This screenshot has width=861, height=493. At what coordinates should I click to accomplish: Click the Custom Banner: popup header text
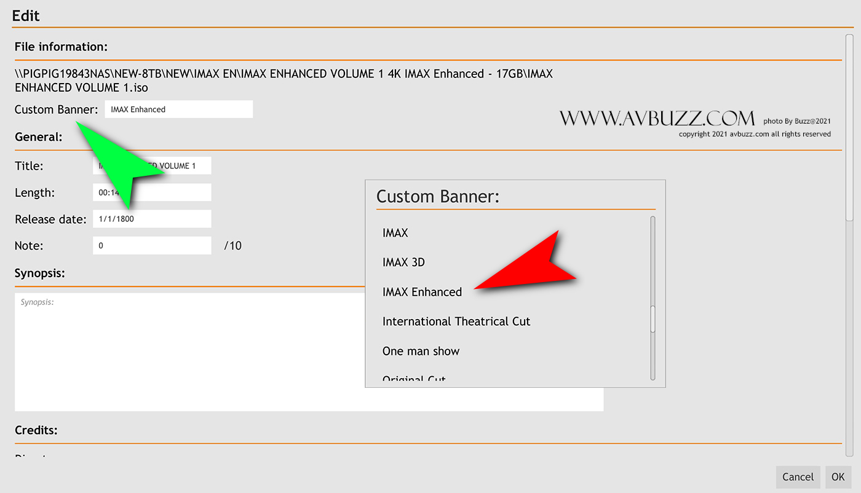(438, 197)
